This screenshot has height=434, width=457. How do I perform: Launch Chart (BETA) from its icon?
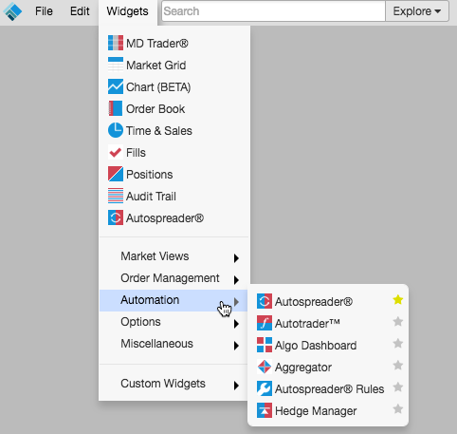point(116,86)
